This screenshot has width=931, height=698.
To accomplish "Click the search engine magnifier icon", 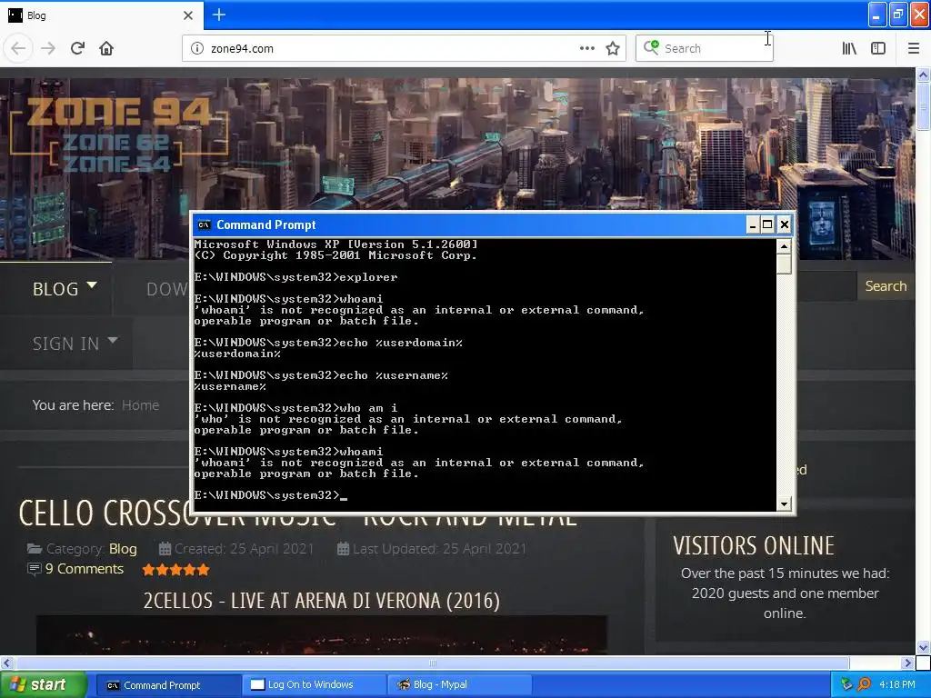I will (x=651, y=47).
